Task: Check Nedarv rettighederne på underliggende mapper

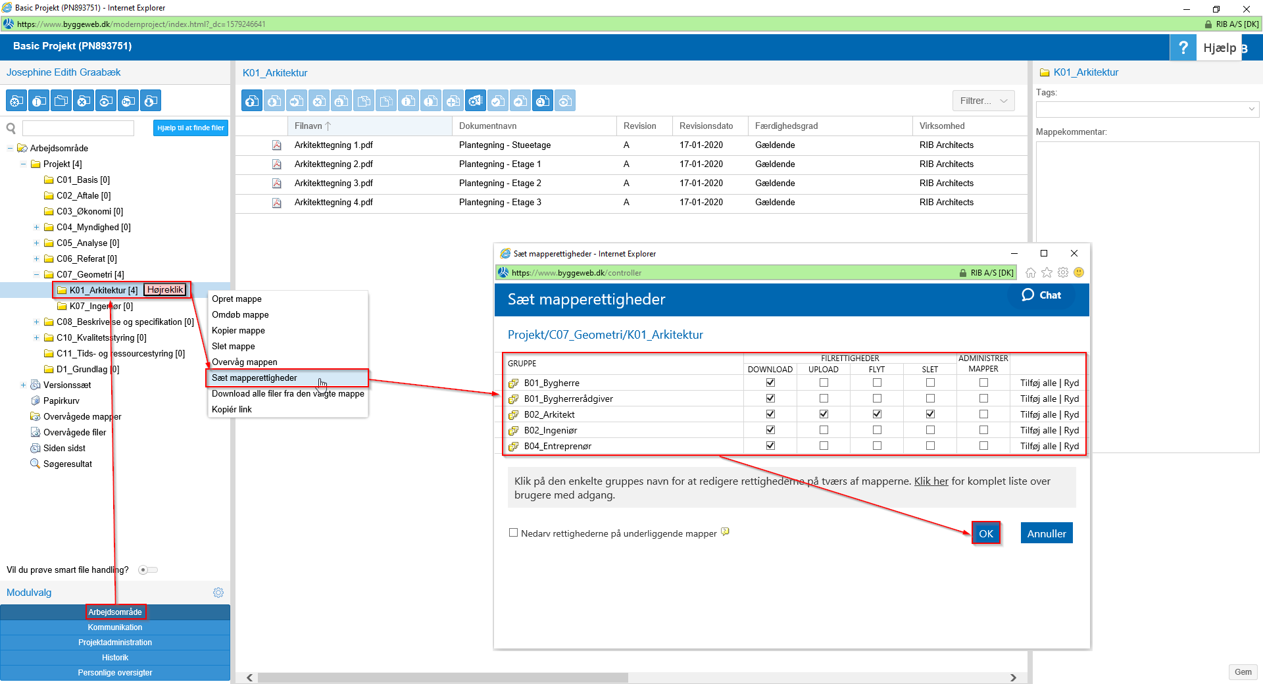Action: (x=514, y=533)
